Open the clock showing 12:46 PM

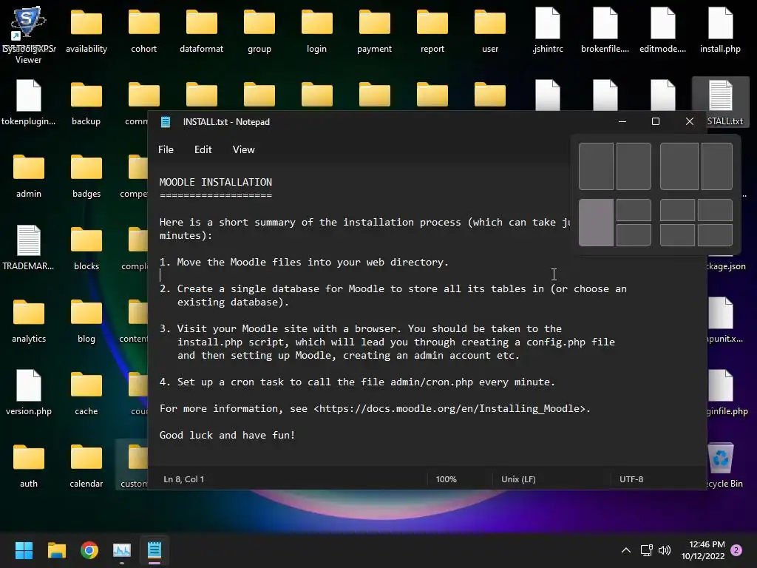pyautogui.click(x=703, y=550)
